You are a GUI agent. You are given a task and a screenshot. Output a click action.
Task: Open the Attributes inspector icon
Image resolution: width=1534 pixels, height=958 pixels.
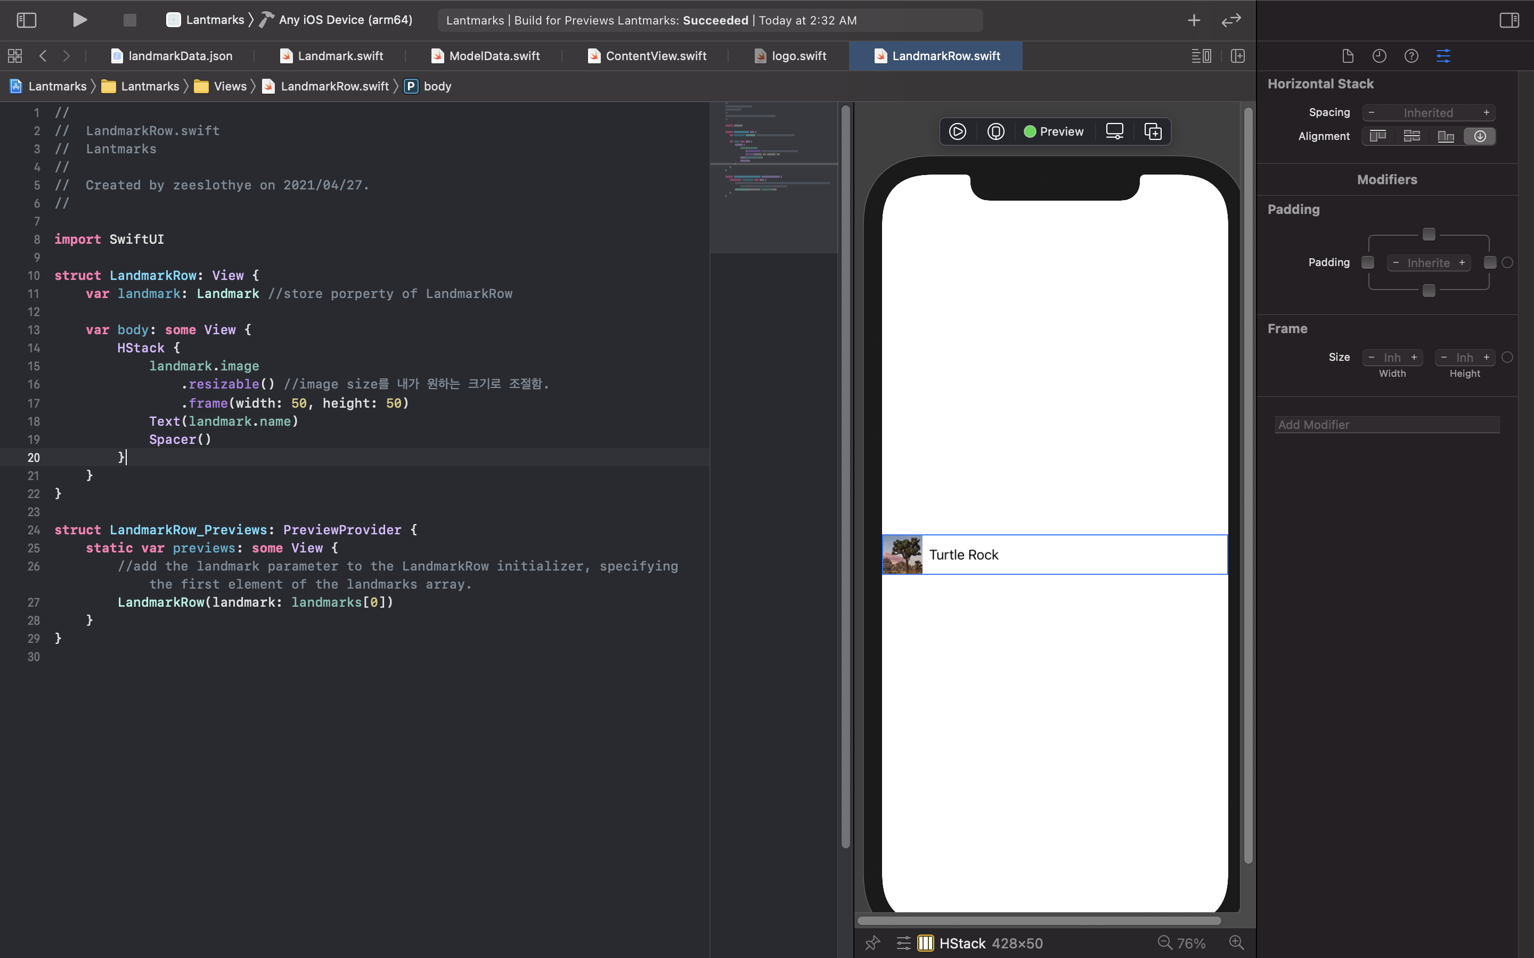1443,56
